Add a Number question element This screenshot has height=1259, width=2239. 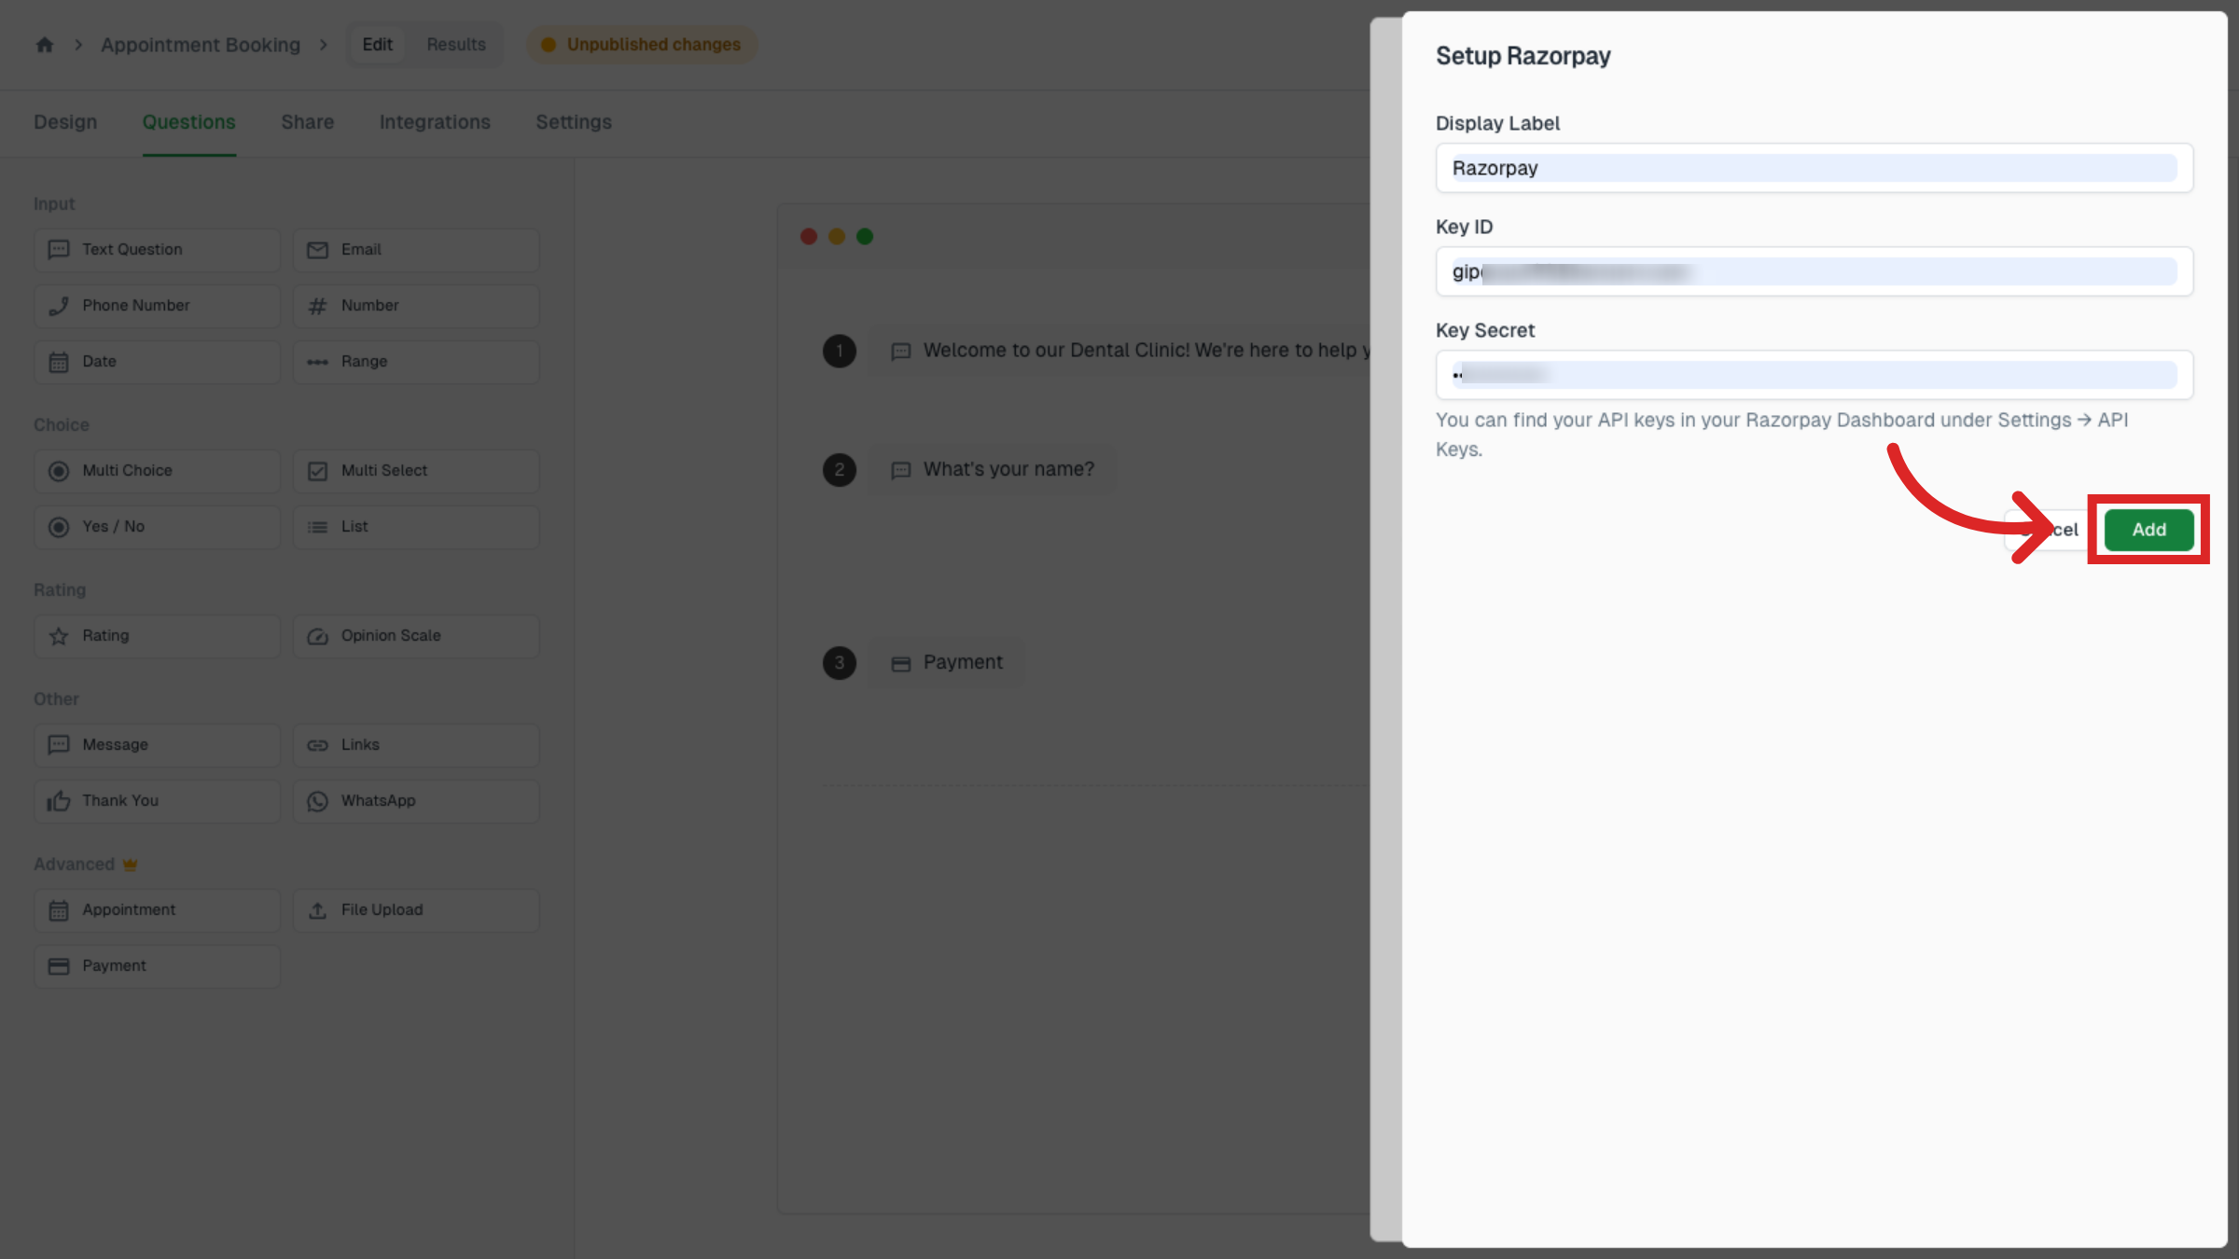pos(416,306)
